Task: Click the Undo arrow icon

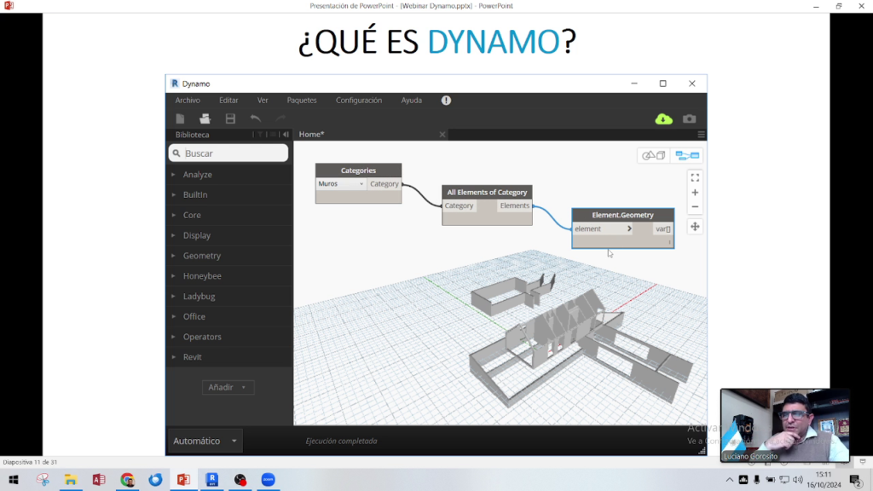Action: [x=255, y=118]
